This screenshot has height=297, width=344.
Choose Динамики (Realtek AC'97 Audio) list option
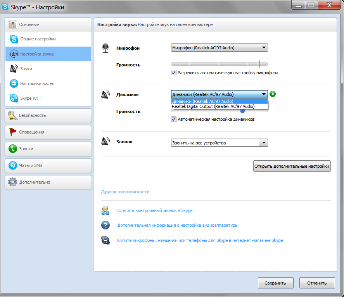pyautogui.click(x=220, y=101)
